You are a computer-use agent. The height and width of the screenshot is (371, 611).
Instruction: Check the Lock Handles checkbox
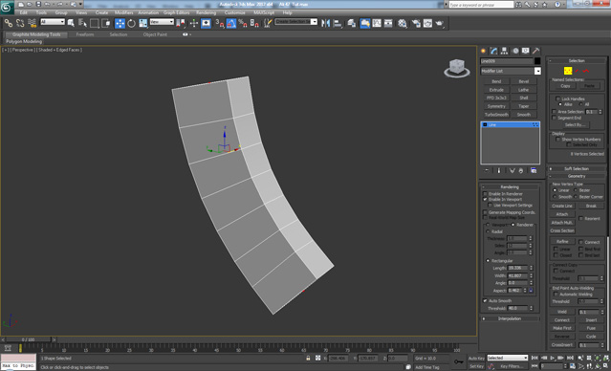[557, 98]
